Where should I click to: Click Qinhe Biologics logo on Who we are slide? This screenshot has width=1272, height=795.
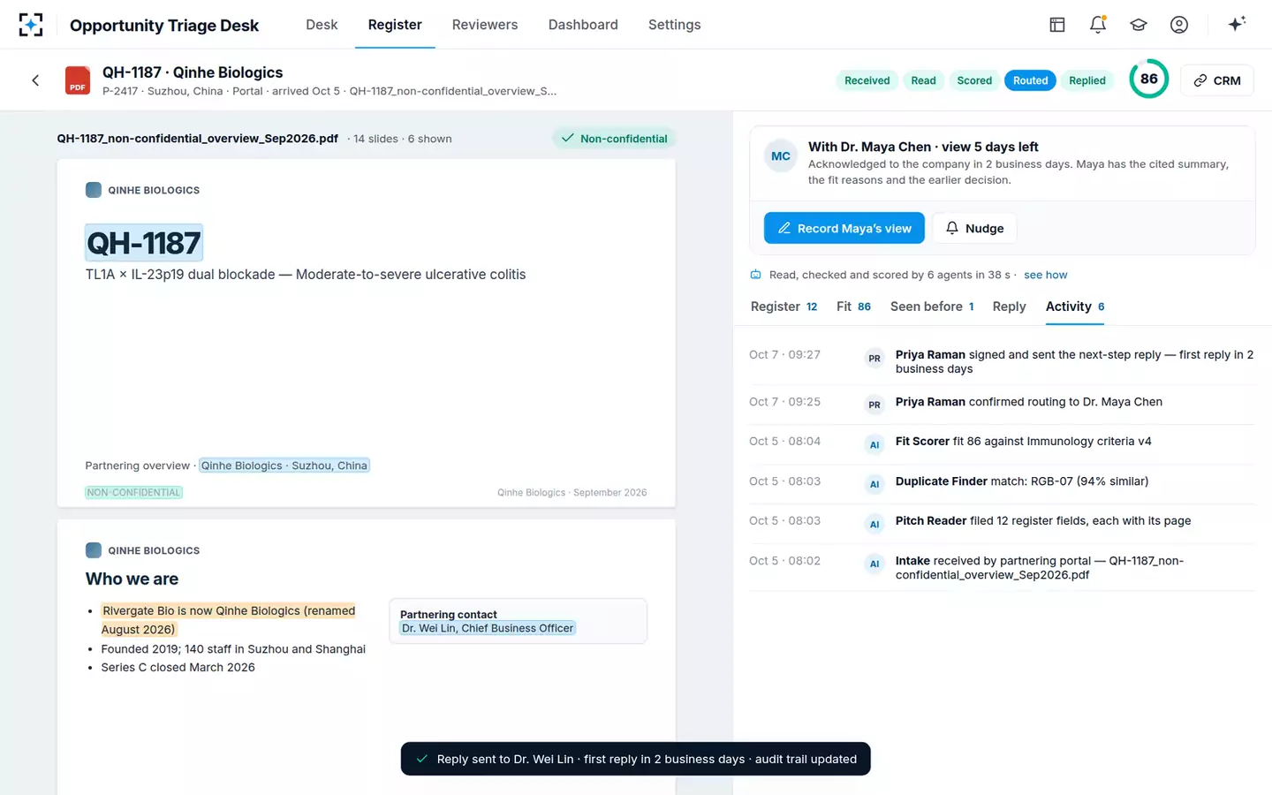(x=93, y=550)
